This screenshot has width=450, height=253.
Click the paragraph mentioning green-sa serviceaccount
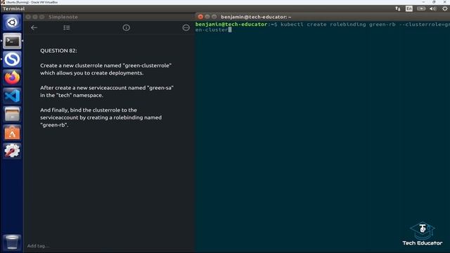(x=107, y=91)
